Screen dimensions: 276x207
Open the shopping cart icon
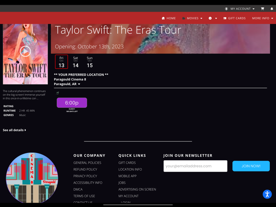pyautogui.click(x=263, y=9)
